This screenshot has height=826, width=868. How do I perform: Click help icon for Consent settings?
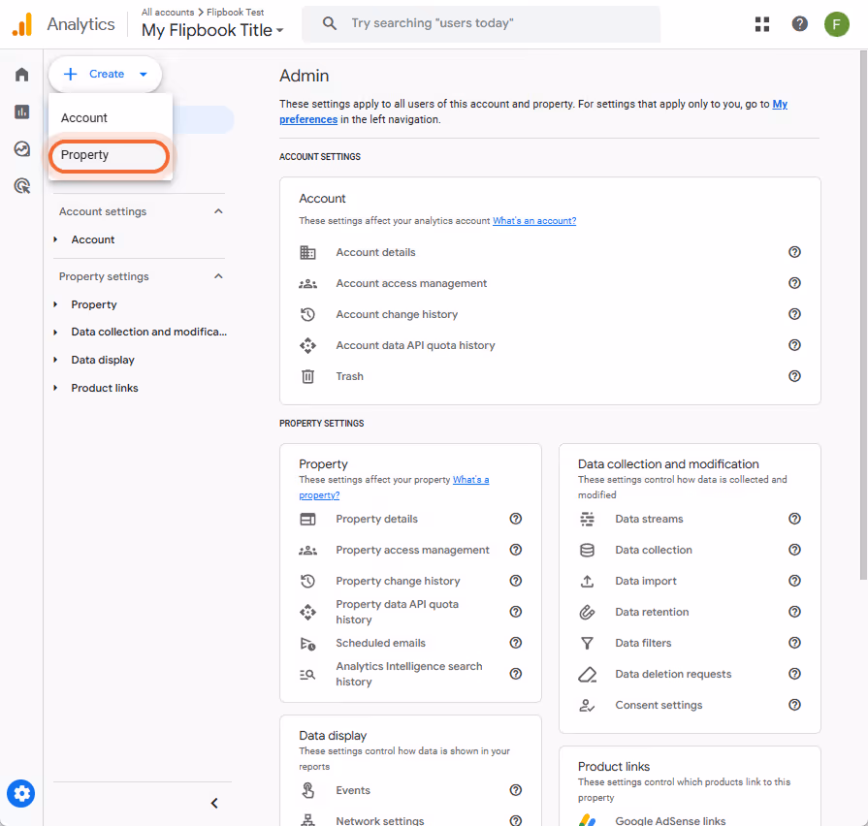coord(794,705)
